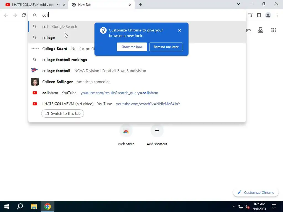Click the Colleen Ballinger thumbnail photo
The height and width of the screenshot is (212, 283).
[35, 82]
